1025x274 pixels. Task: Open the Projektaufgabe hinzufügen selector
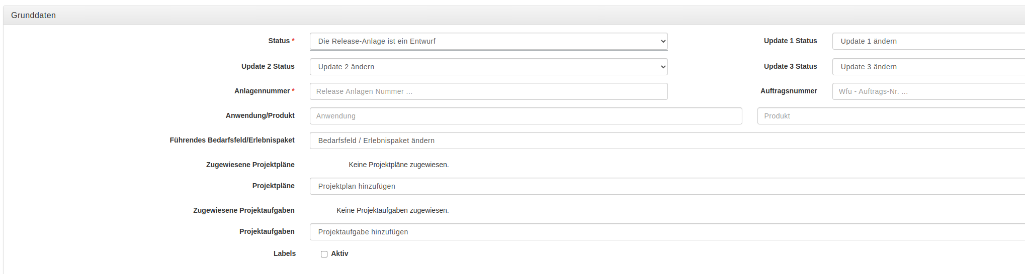pyautogui.click(x=667, y=232)
